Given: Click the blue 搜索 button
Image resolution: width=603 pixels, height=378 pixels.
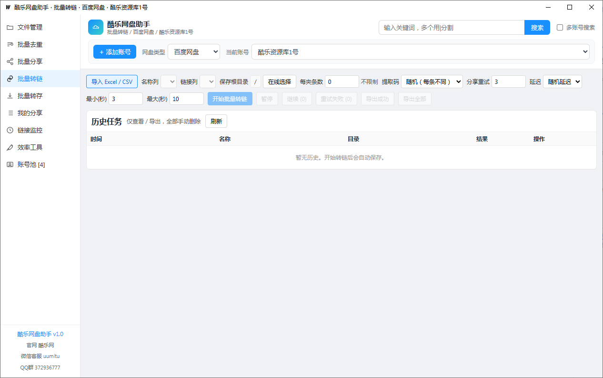Looking at the screenshot, I should coord(537,28).
